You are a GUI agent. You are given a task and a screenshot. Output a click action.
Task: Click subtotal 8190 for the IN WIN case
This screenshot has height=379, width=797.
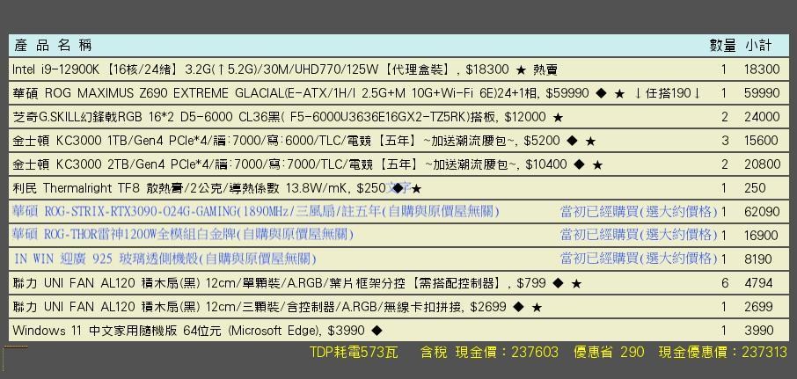click(x=758, y=259)
